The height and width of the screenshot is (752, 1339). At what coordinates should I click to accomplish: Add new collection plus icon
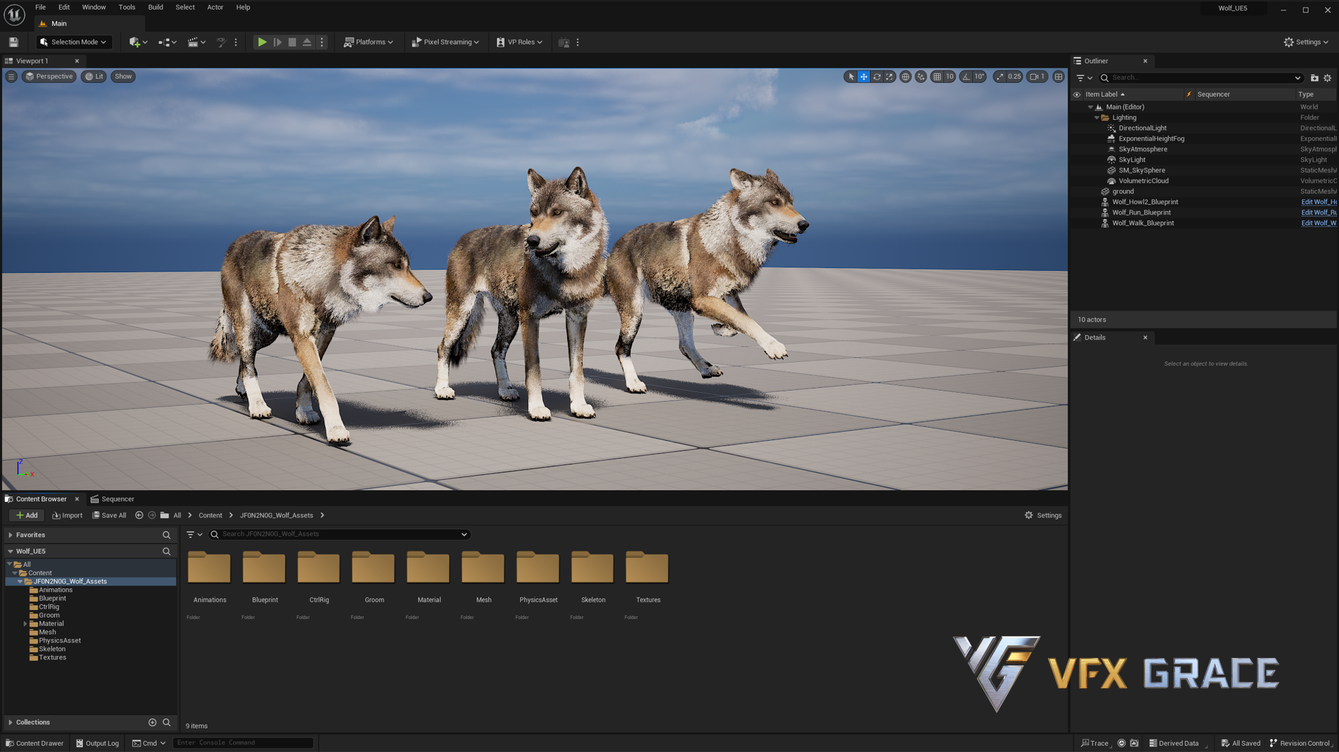point(152,723)
